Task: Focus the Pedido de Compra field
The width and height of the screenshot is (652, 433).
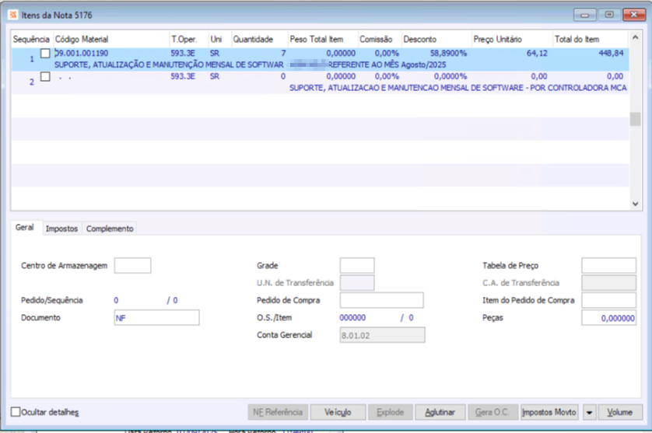Action: click(x=382, y=300)
